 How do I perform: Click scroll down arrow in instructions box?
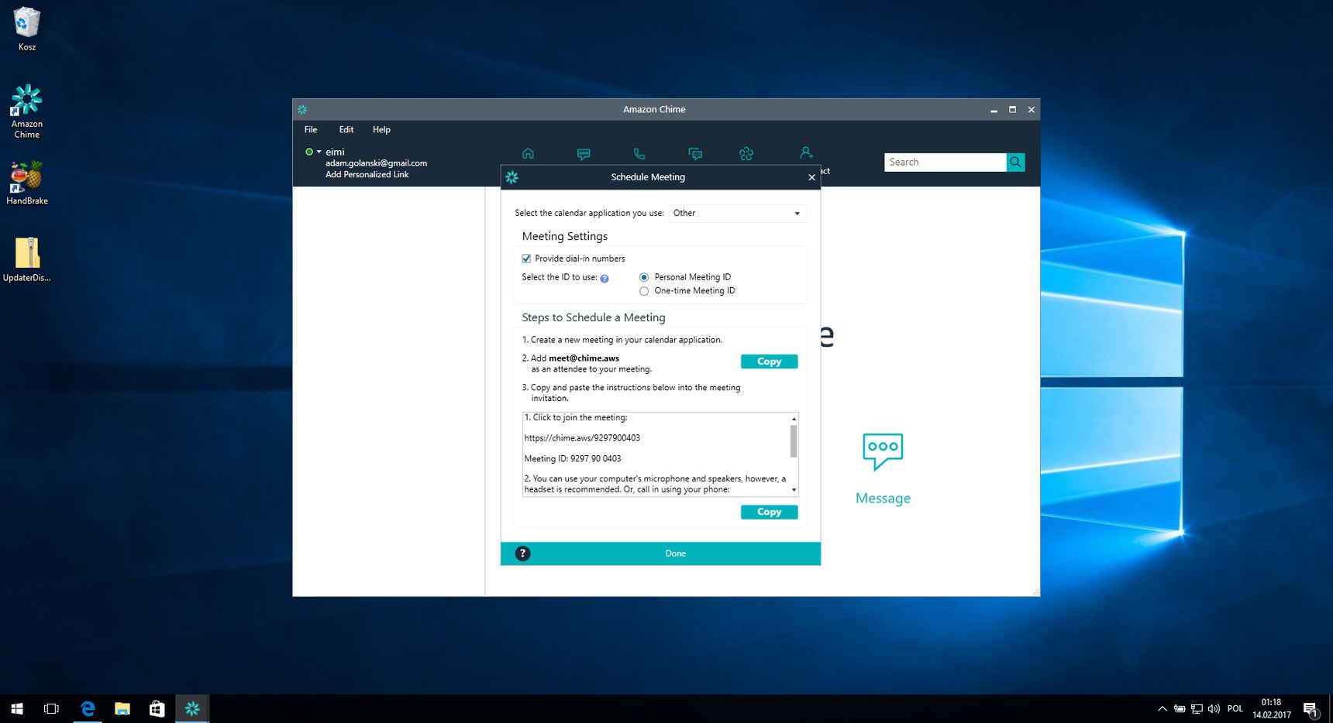[794, 490]
